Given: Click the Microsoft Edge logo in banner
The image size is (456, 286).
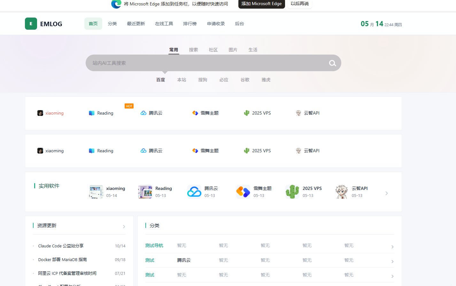Looking at the screenshot, I should pyautogui.click(x=116, y=4).
